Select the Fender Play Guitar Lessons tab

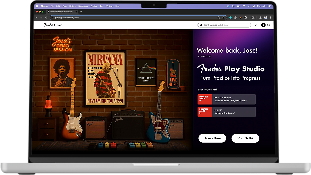[x=62, y=12]
